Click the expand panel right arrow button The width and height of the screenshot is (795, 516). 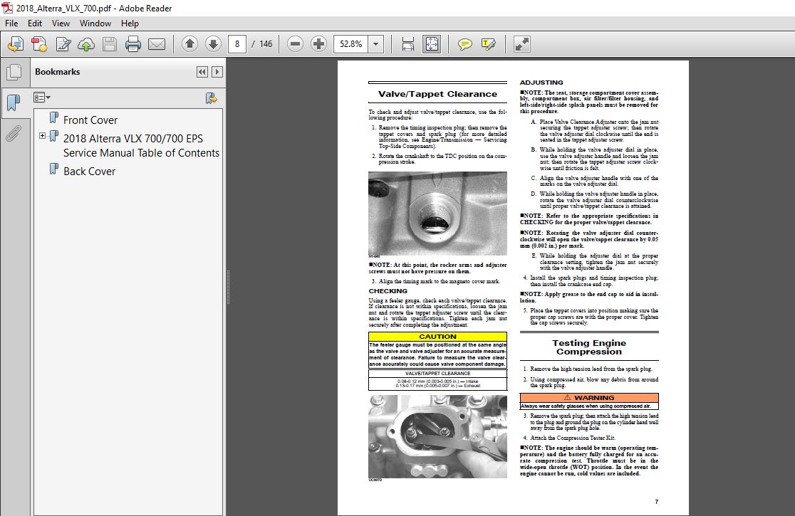217,72
